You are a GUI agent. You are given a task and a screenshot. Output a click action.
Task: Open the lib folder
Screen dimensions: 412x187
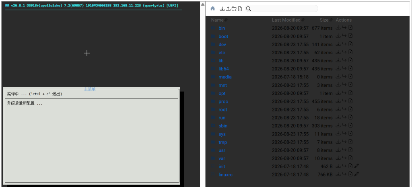(221, 61)
